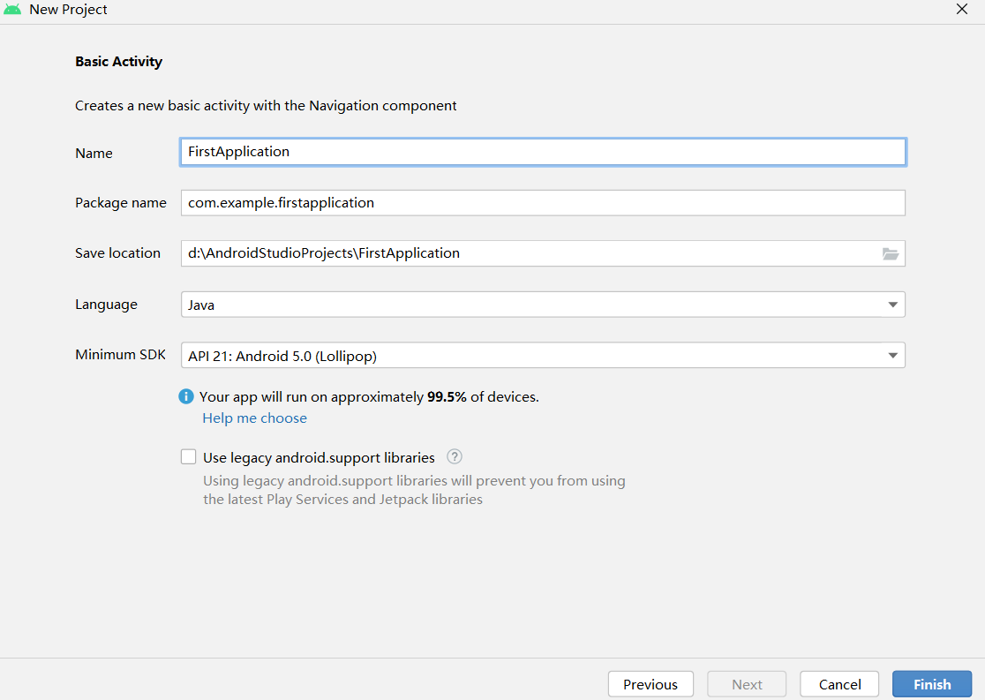Click the "Minimum SDK" field label
Screen dimensions: 985x700
[120, 355]
